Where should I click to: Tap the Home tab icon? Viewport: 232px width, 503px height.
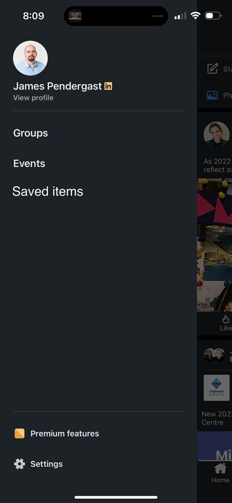(x=220, y=469)
